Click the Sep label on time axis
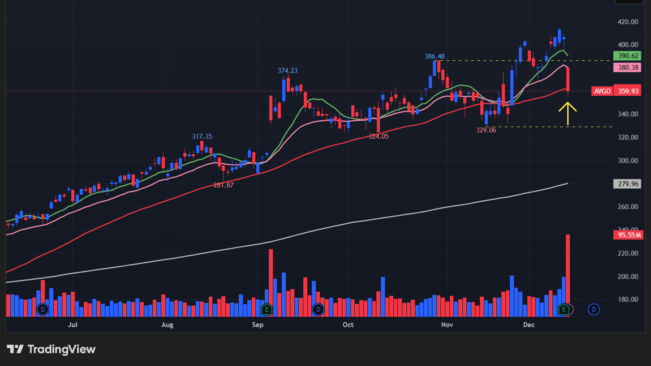 258,324
